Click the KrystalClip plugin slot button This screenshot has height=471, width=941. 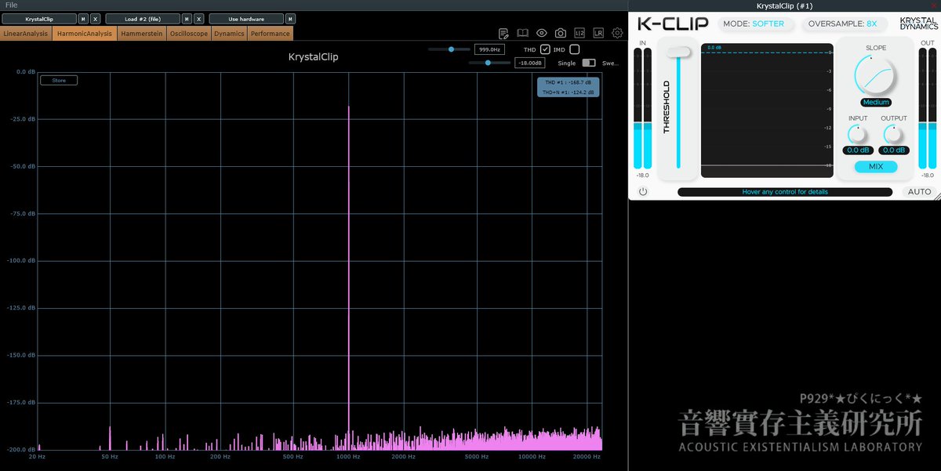click(39, 19)
